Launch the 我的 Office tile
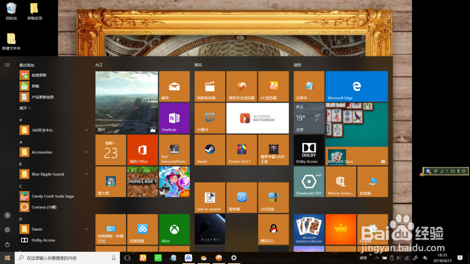The height and width of the screenshot is (264, 470). (142, 150)
